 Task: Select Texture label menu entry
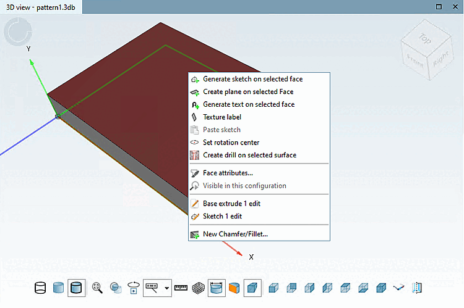click(259, 117)
